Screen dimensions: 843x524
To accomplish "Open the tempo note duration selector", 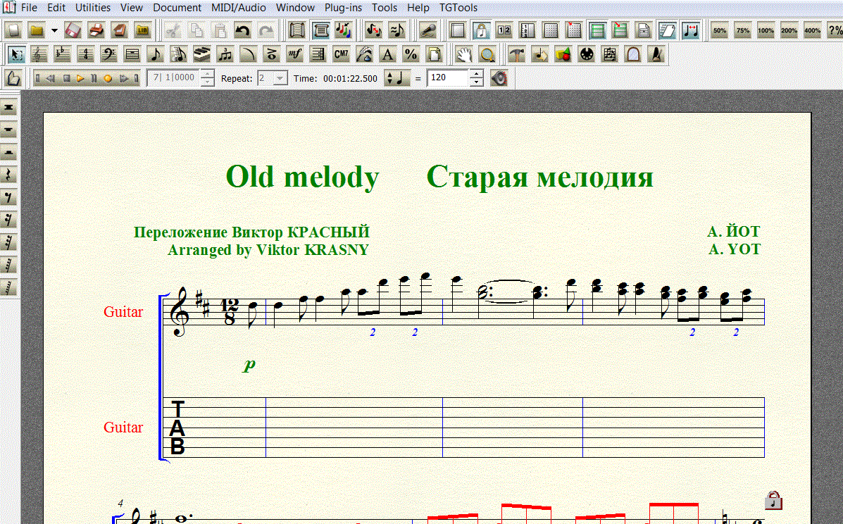I will pos(396,78).
